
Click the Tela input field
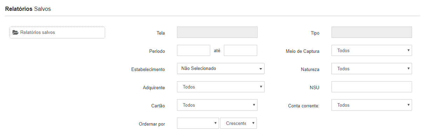[217, 32]
